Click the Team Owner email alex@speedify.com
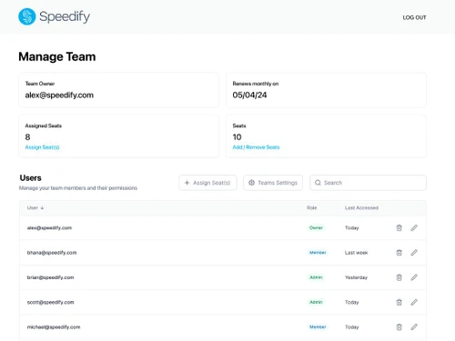The width and height of the screenshot is (455, 341). click(59, 95)
